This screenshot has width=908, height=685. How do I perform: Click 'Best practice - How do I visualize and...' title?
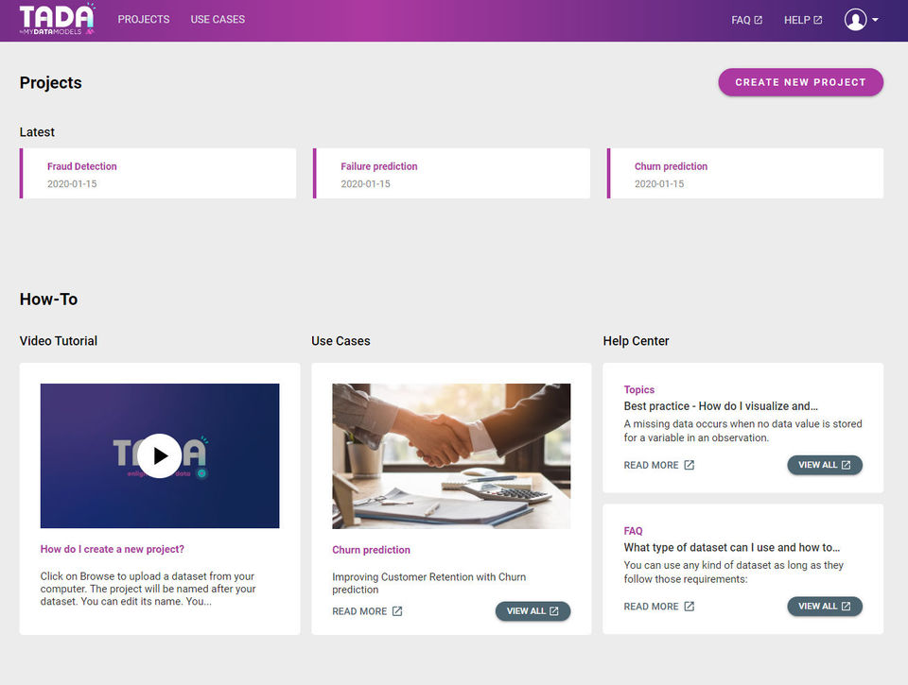click(x=721, y=406)
